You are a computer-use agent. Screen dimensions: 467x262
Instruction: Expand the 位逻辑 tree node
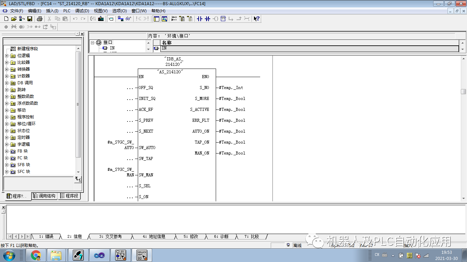[7, 56]
